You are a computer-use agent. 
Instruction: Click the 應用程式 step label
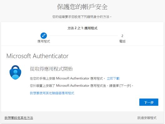pyautogui.click(x=44, y=41)
